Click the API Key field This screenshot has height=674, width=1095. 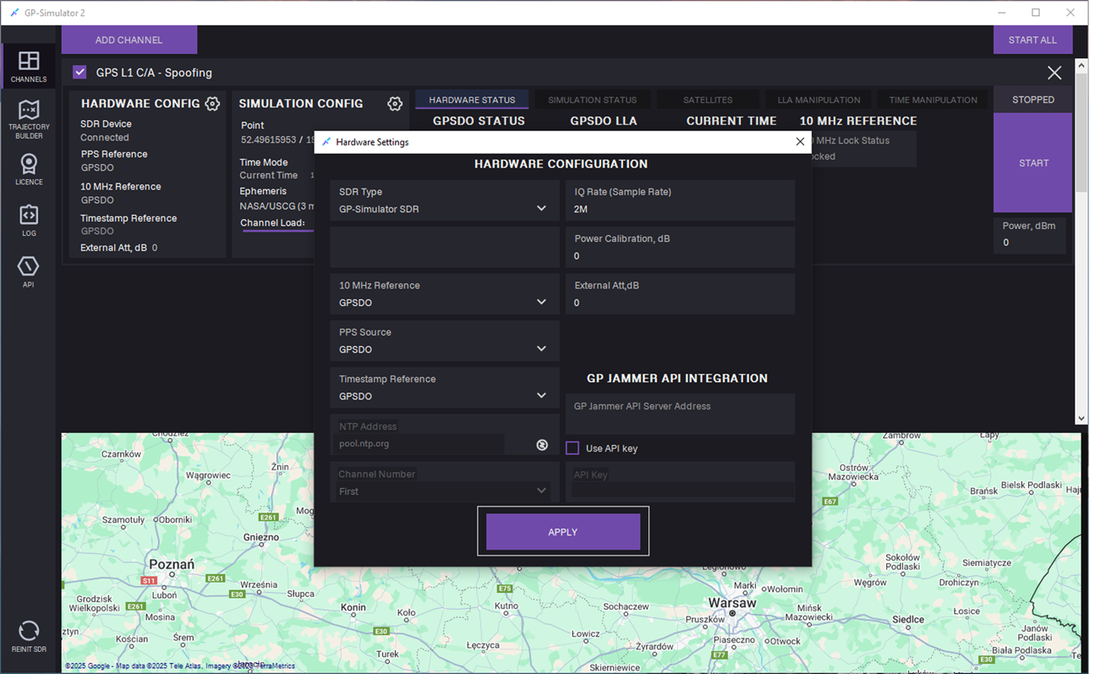[680, 482]
